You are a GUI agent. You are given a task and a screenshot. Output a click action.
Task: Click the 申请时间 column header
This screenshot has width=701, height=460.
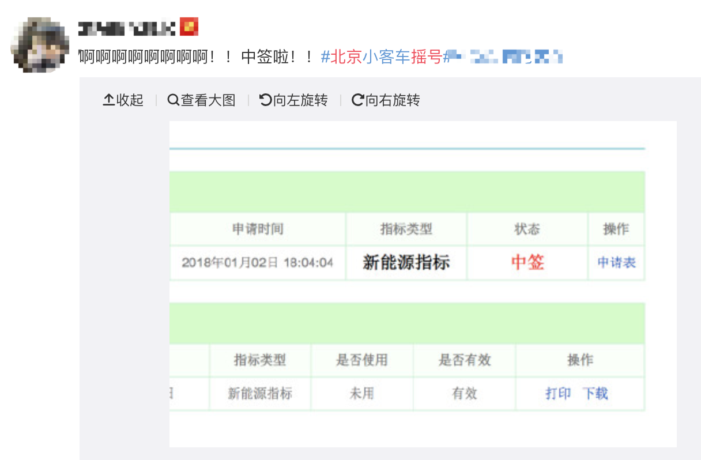(x=258, y=229)
